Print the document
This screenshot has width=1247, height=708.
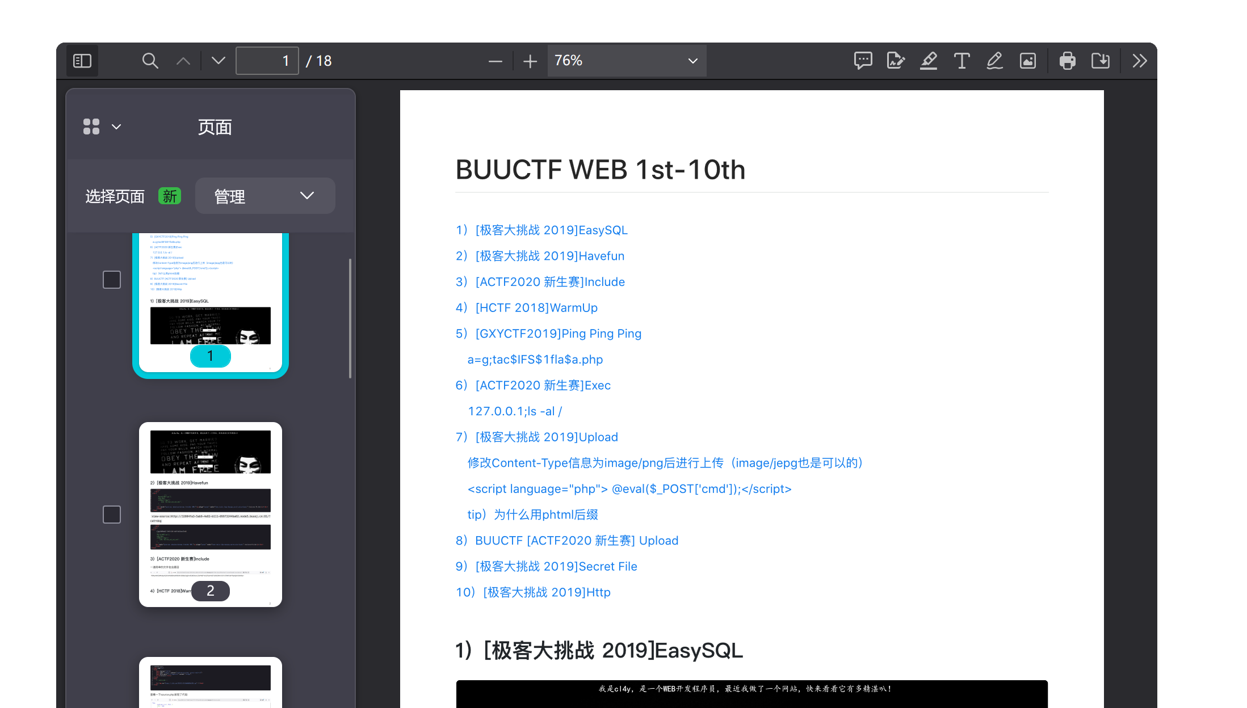(1068, 61)
